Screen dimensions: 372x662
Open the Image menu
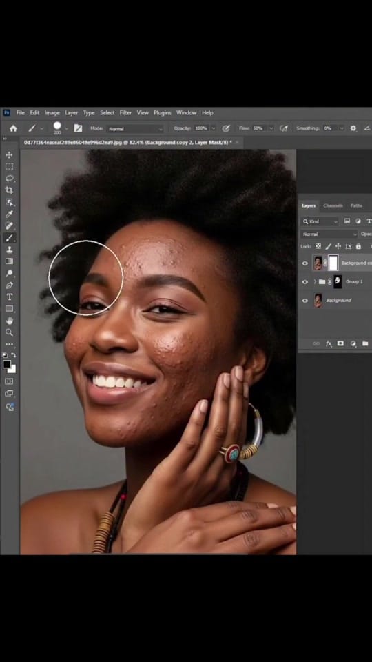52,112
